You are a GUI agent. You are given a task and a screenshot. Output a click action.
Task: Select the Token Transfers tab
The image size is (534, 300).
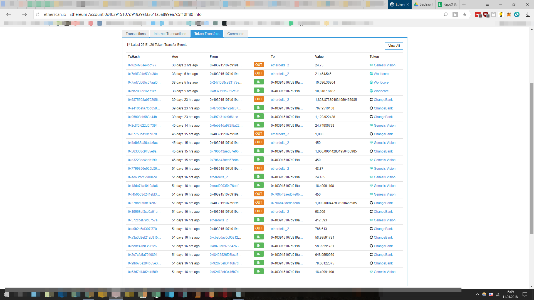click(207, 34)
